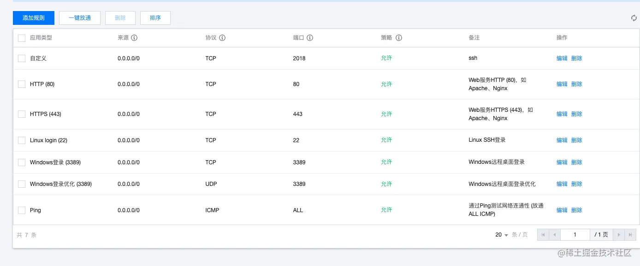The height and width of the screenshot is (266, 640).
Task: Click the 应用类型 column header
Action: coord(41,38)
